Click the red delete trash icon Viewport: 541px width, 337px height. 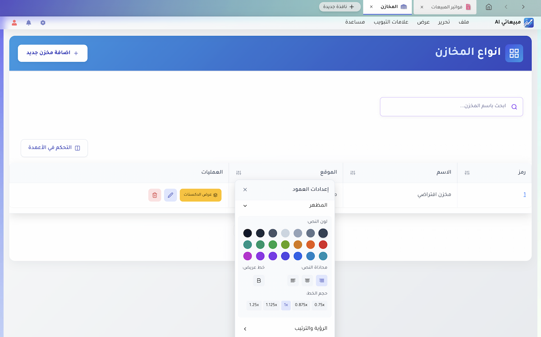coord(155,195)
